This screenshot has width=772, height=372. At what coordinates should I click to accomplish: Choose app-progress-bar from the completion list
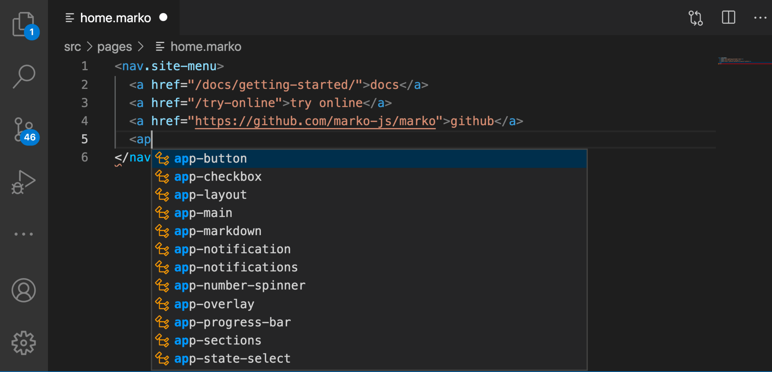point(232,322)
